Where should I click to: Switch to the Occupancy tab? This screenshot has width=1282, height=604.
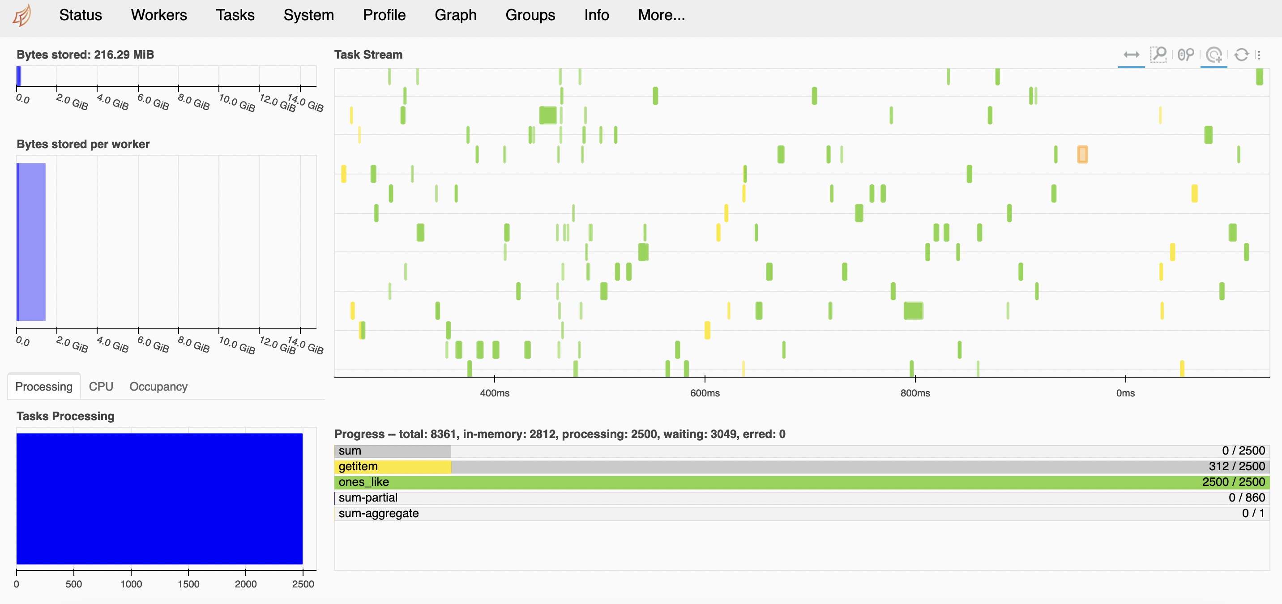pyautogui.click(x=158, y=387)
